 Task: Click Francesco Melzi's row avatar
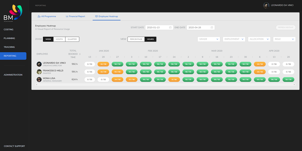coord(39,72)
